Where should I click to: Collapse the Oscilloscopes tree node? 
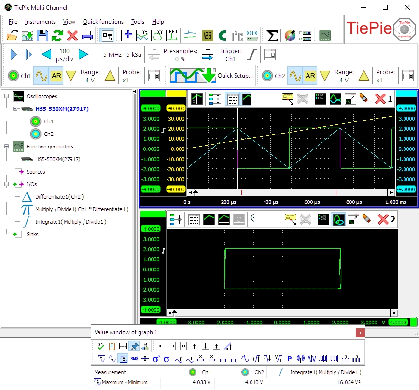(x=7, y=96)
